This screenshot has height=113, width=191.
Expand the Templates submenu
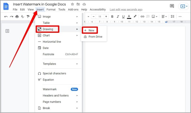(x=58, y=64)
